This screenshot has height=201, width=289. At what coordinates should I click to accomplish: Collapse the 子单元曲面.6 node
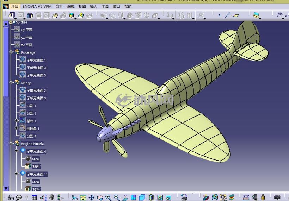click(x=17, y=151)
